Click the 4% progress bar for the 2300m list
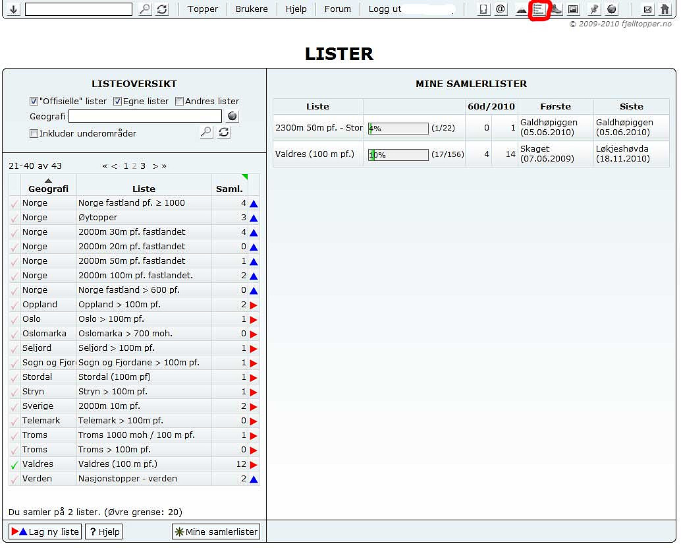The height and width of the screenshot is (548, 681). [x=398, y=129]
